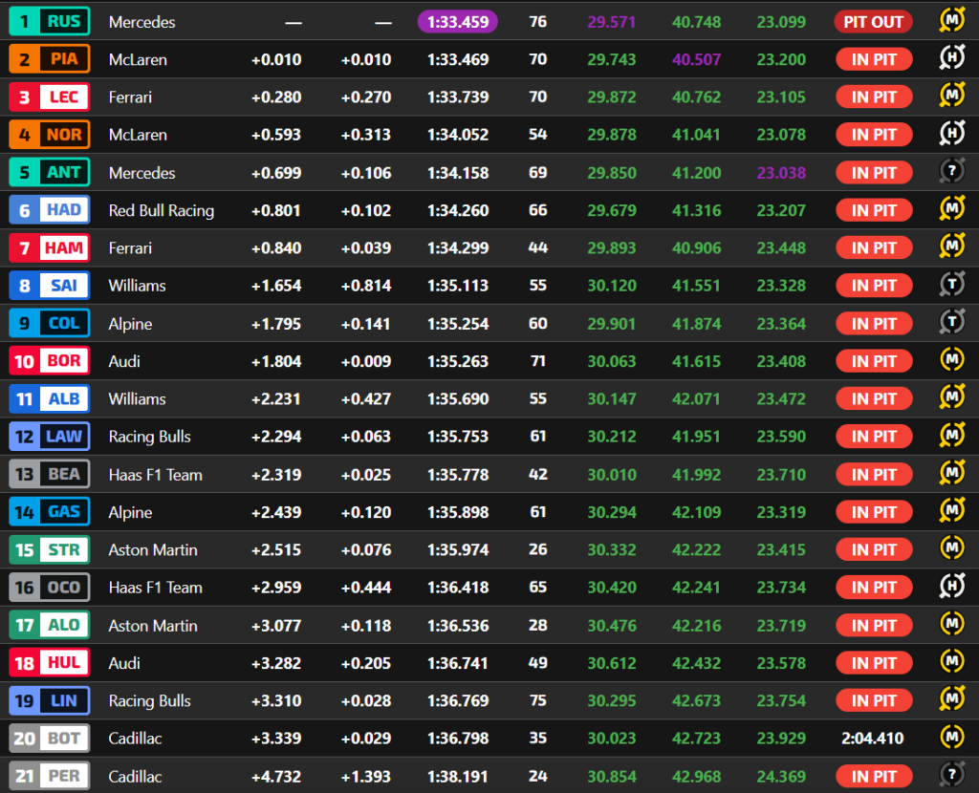The height and width of the screenshot is (793, 979).
Task: Click Norris's hard tyre icon
Action: [x=951, y=135]
